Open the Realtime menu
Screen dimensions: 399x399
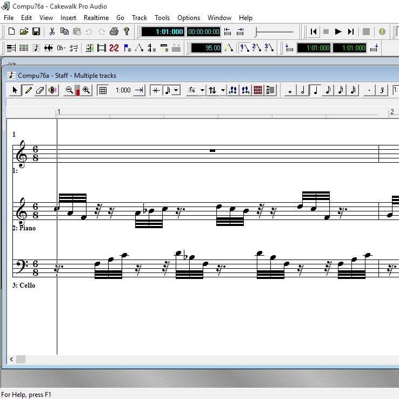click(x=96, y=18)
